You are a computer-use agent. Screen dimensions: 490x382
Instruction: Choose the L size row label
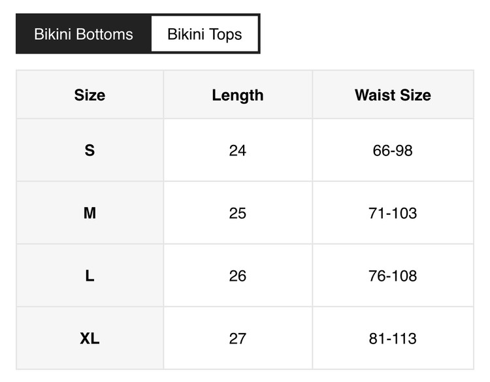point(90,276)
